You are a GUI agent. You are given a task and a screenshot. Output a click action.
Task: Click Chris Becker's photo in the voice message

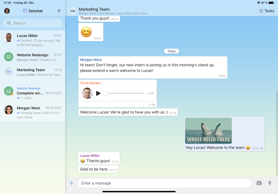coord(87,93)
